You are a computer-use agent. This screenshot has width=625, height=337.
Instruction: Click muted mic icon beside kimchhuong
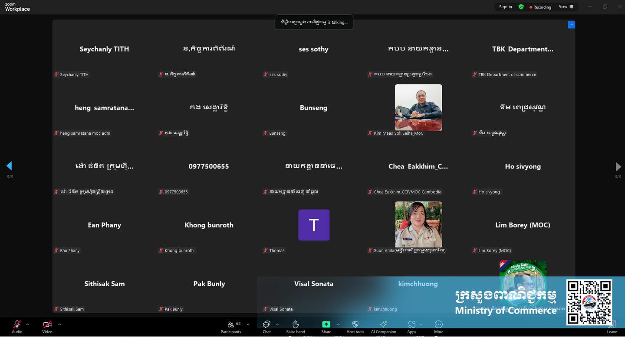[x=370, y=309]
